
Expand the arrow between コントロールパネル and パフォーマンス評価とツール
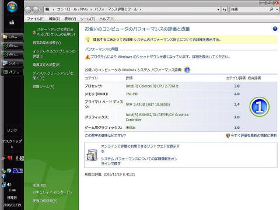point(91,9)
